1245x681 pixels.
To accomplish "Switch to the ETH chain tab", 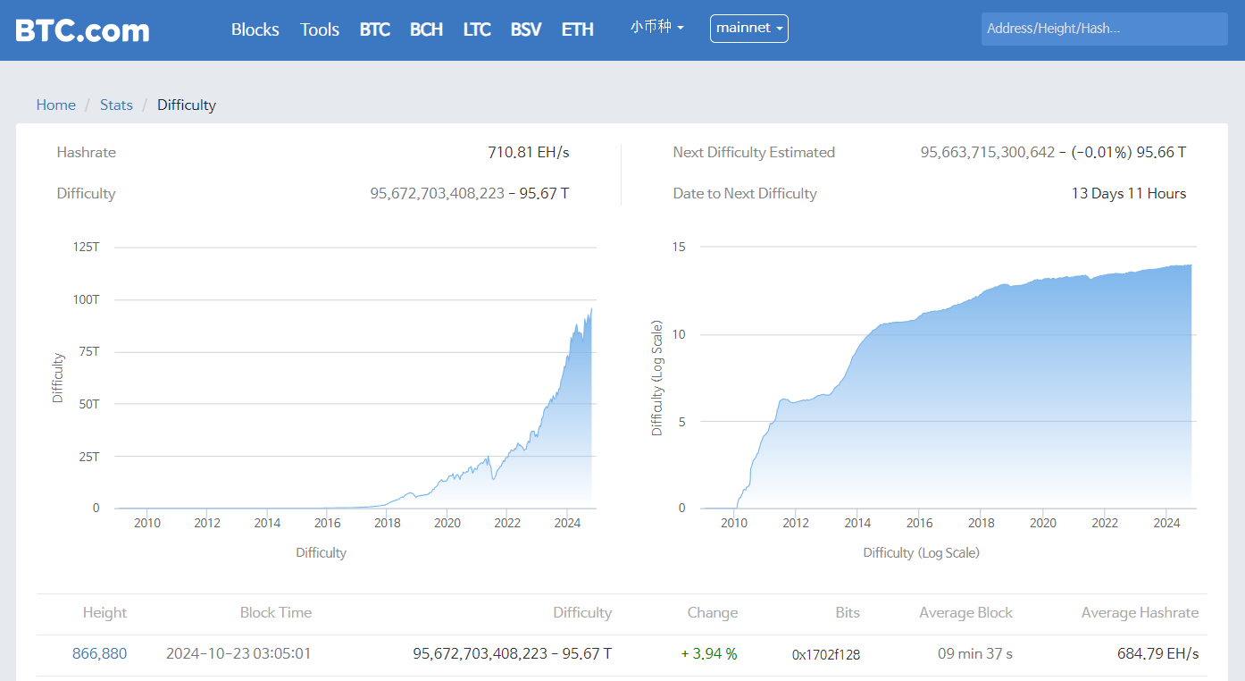I will click(x=577, y=29).
